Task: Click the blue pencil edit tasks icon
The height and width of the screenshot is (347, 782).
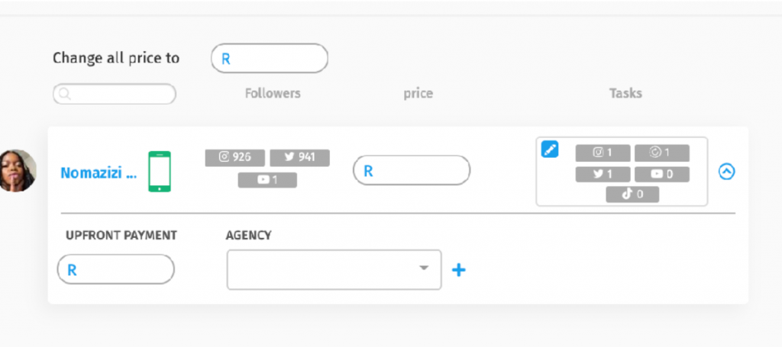Action: pos(550,149)
